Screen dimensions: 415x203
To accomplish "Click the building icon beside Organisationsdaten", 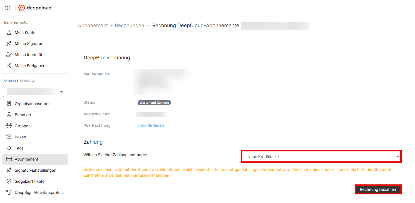I will coord(9,104).
